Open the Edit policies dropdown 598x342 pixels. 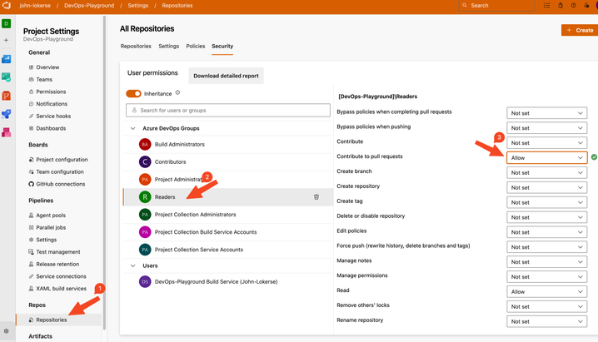pos(546,232)
